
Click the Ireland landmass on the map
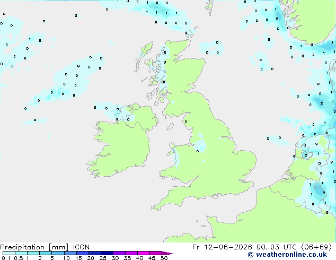[x=125, y=146]
